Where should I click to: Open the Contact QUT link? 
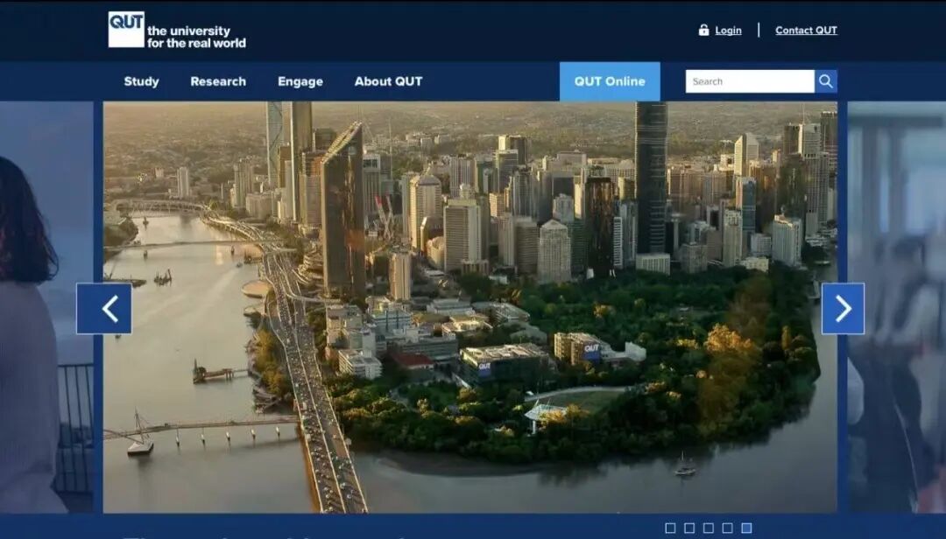coord(806,31)
